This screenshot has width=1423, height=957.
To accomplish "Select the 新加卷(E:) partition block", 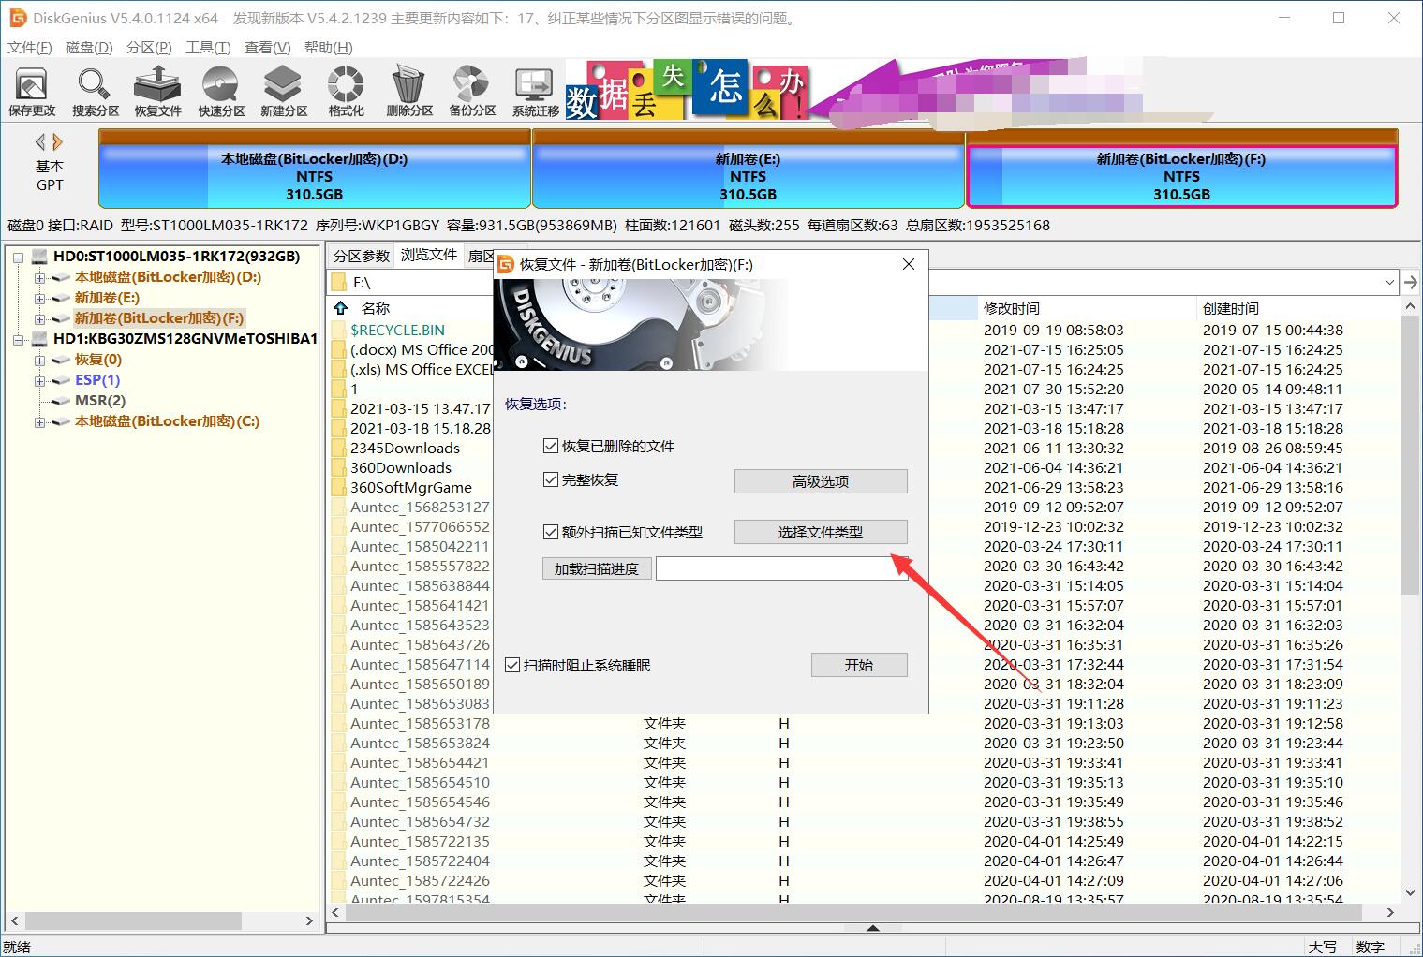I will [747, 175].
